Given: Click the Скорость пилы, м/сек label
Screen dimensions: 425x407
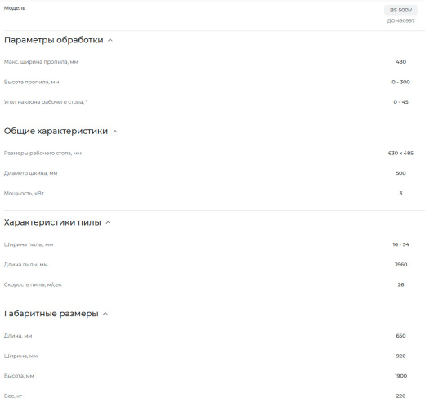Looking at the screenshot, I should point(33,284).
